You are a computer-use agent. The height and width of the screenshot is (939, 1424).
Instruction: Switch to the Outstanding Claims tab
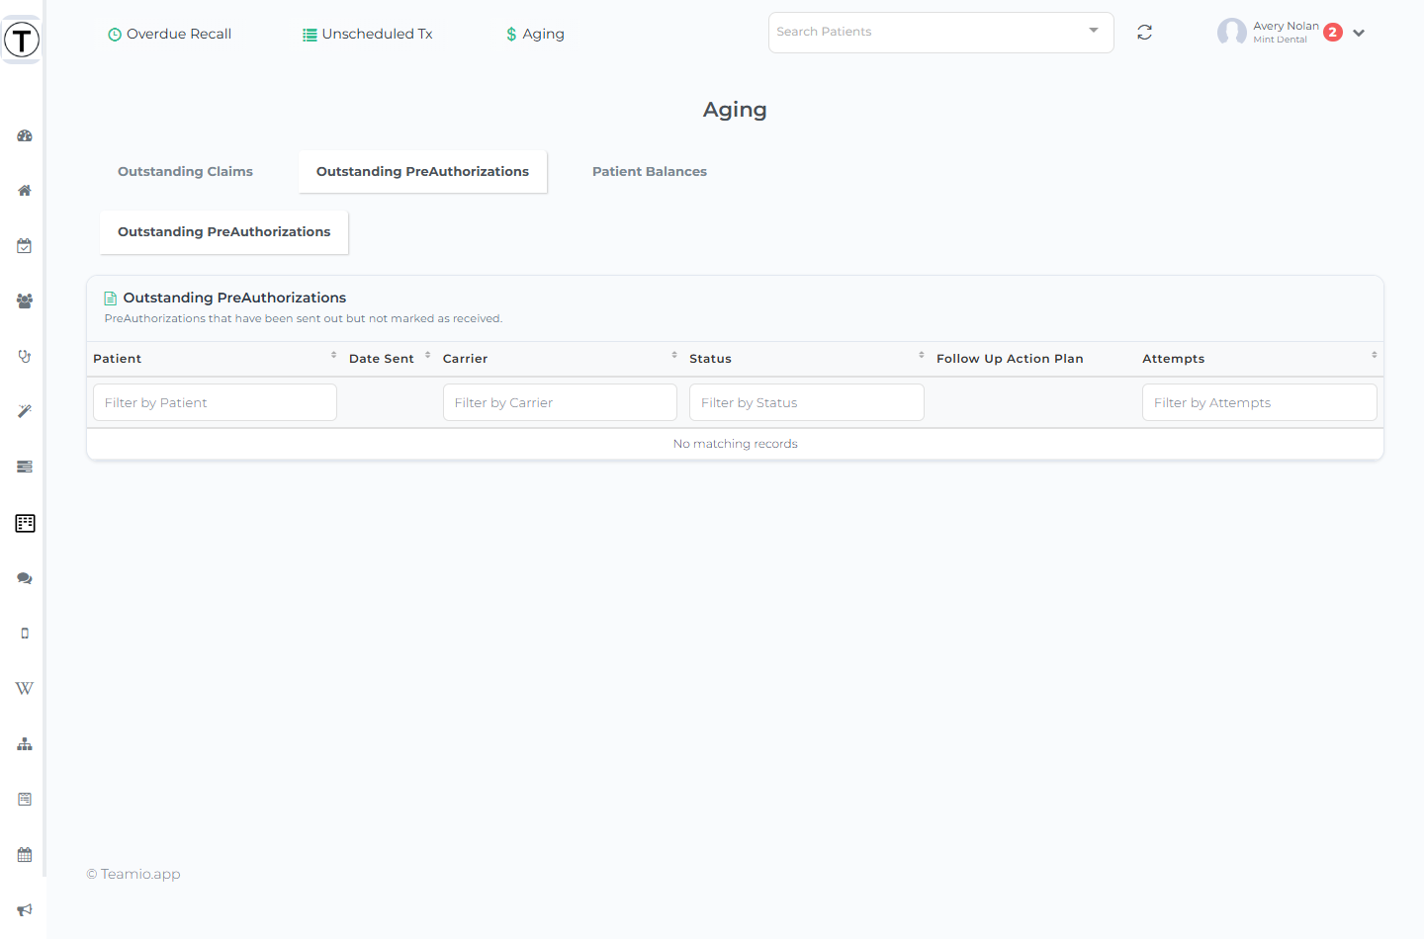click(186, 172)
